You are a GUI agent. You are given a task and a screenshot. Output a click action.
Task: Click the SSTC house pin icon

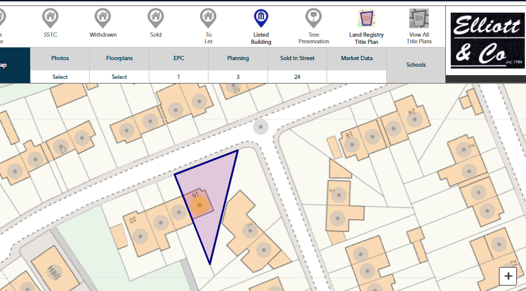pos(50,18)
